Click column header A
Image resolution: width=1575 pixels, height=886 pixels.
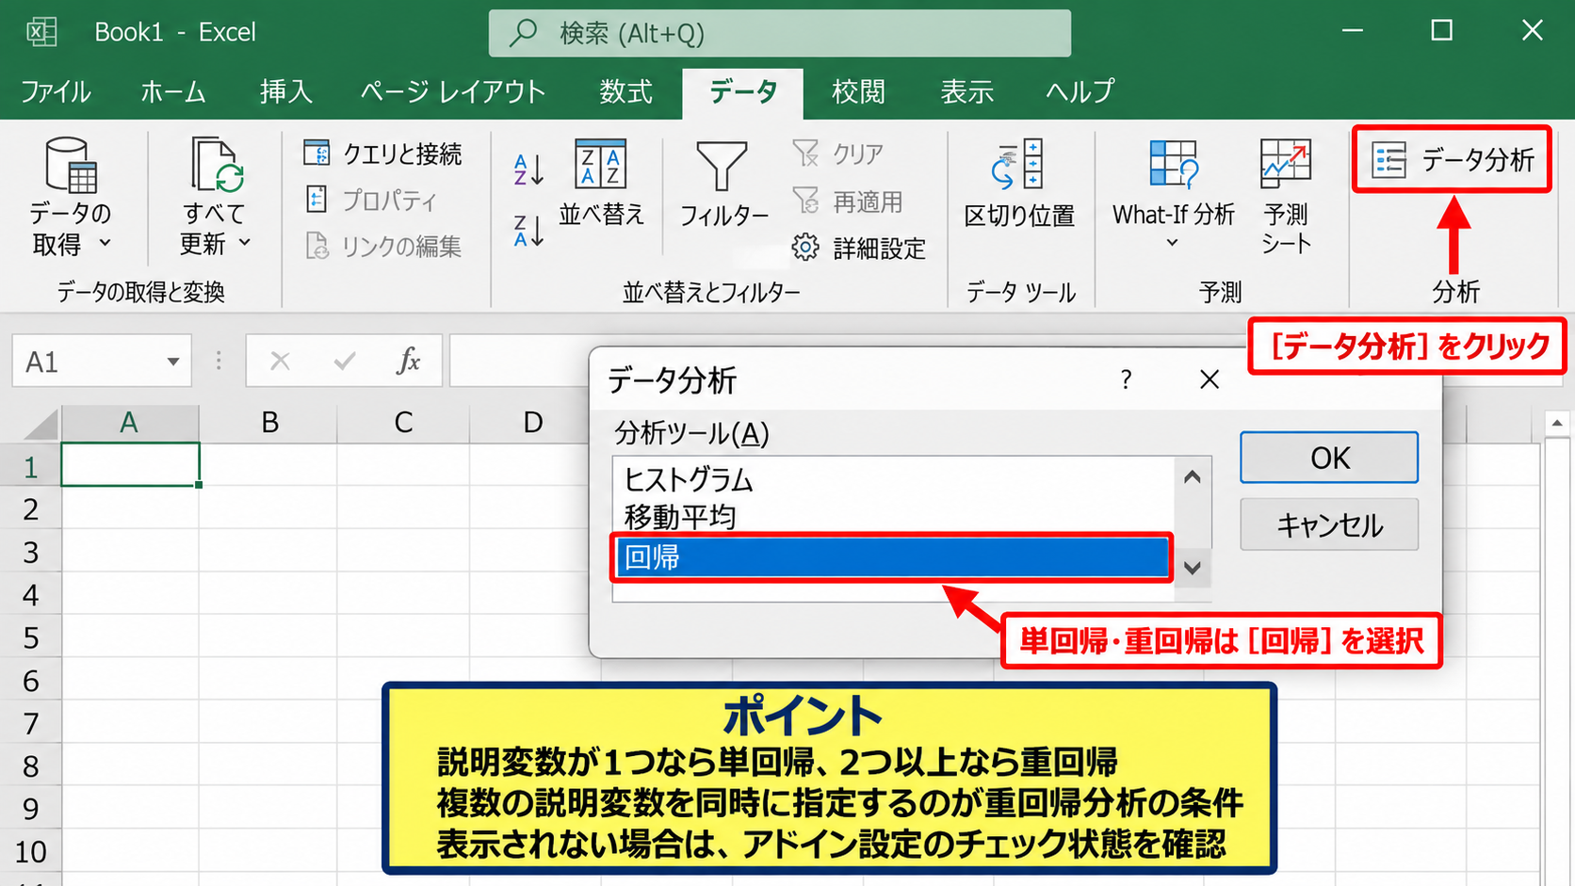pyautogui.click(x=129, y=423)
